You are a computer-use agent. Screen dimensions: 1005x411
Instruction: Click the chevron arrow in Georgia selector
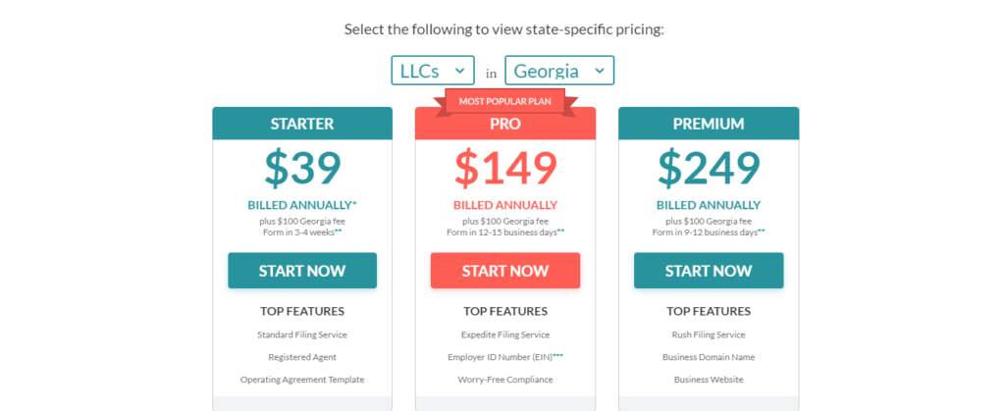coord(600,71)
